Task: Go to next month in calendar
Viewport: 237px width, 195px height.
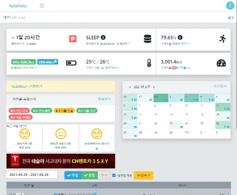Action: point(154,87)
